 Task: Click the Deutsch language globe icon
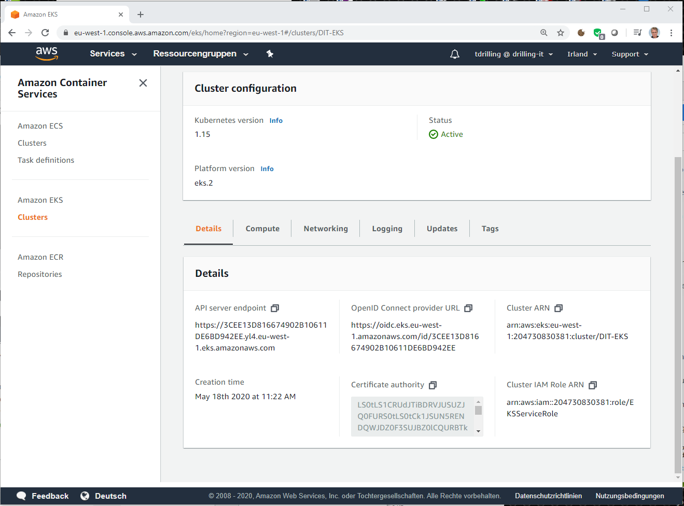[x=85, y=496]
